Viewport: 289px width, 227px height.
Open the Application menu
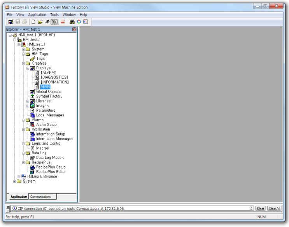click(x=37, y=14)
